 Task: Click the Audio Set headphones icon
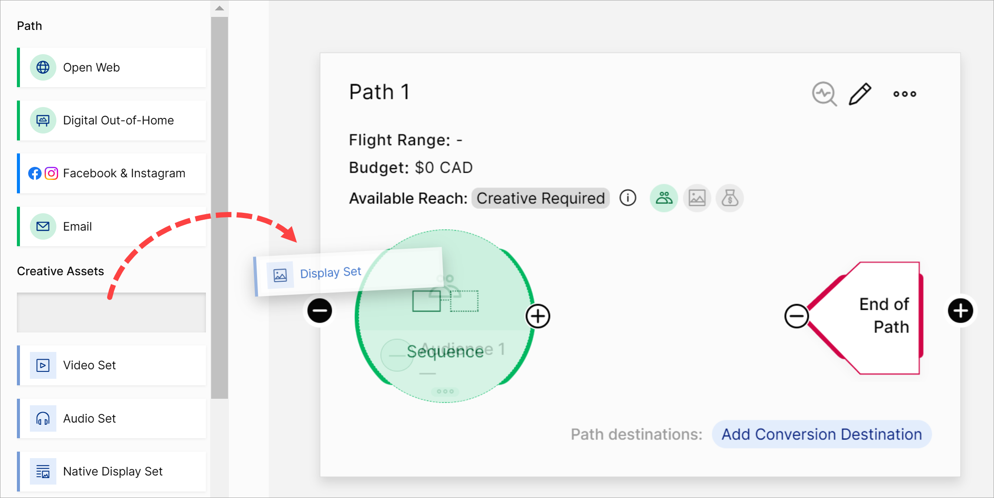pos(43,419)
